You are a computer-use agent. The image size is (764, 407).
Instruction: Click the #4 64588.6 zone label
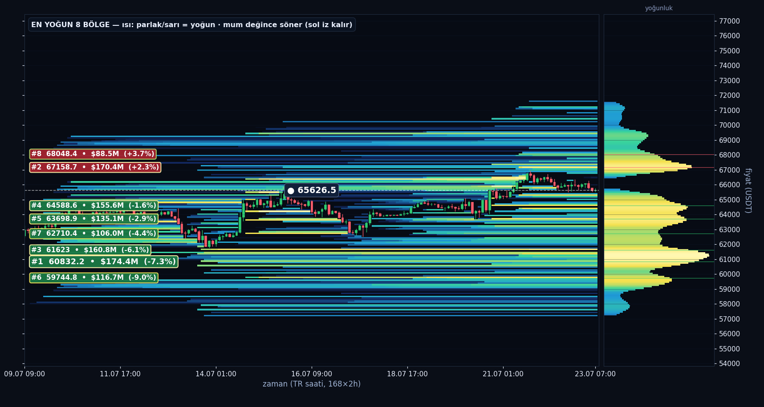tap(93, 206)
